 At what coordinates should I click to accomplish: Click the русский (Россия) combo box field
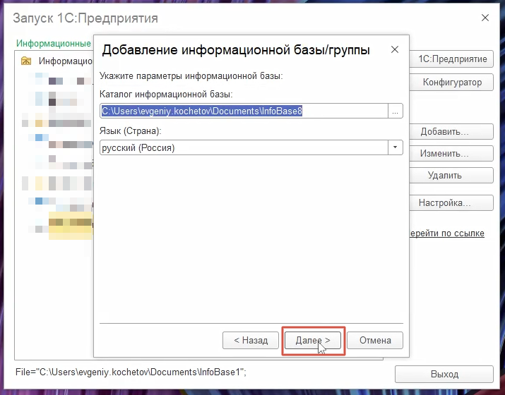tap(243, 148)
